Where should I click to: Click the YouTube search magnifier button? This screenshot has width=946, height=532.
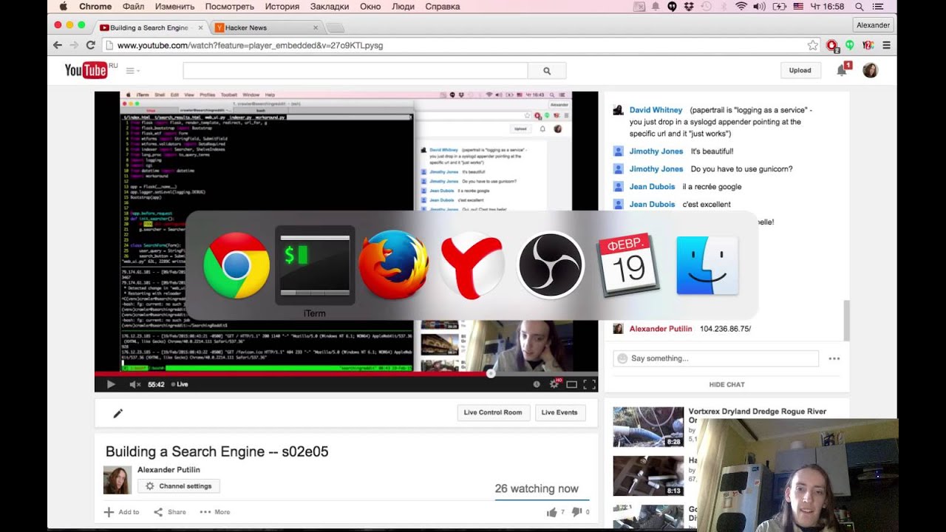tap(547, 71)
